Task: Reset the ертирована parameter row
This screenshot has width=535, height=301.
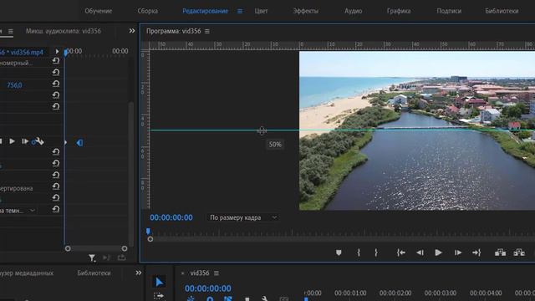Action: coord(56,186)
